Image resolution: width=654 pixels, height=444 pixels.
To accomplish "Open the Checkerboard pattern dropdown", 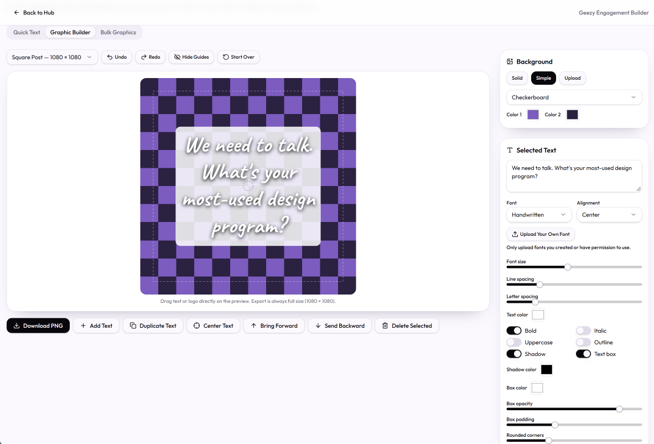I will pyautogui.click(x=574, y=97).
